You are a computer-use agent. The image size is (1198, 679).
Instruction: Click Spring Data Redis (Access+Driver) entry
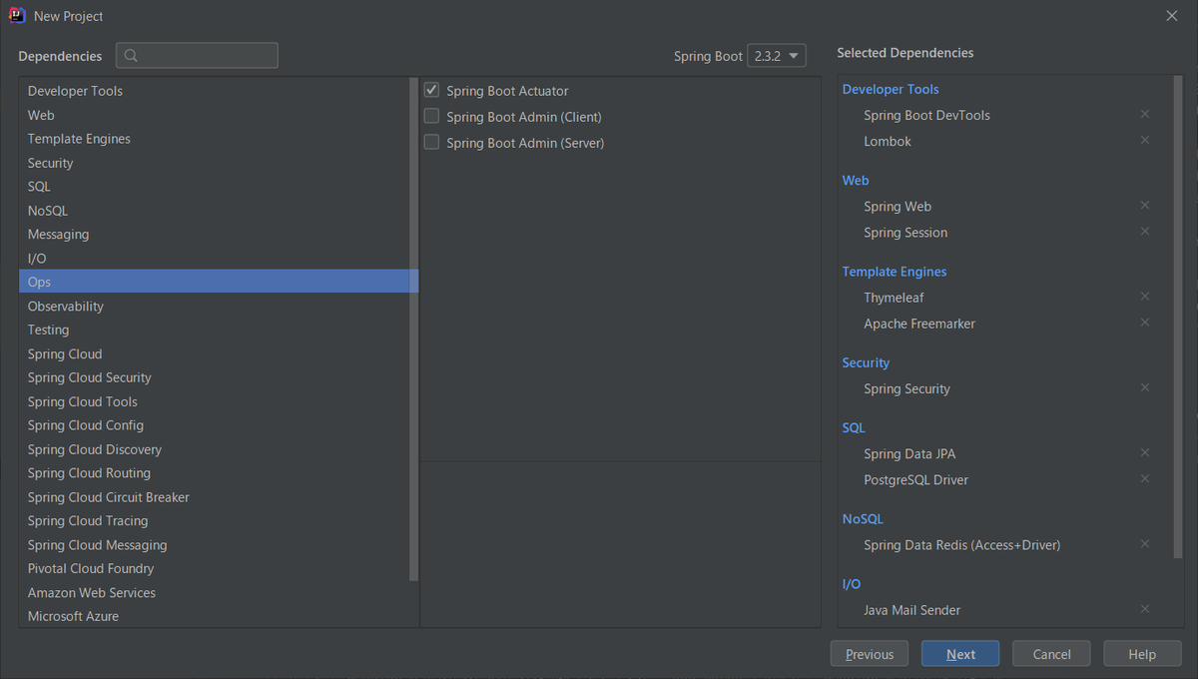point(962,544)
